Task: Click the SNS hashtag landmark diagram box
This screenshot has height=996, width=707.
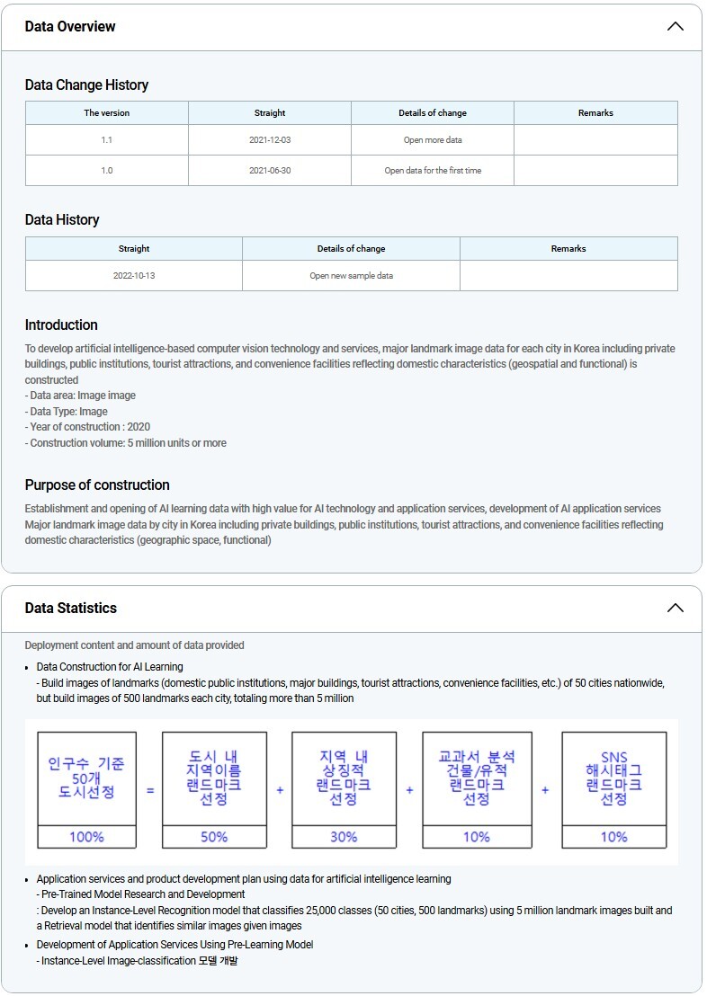Action: [613, 789]
